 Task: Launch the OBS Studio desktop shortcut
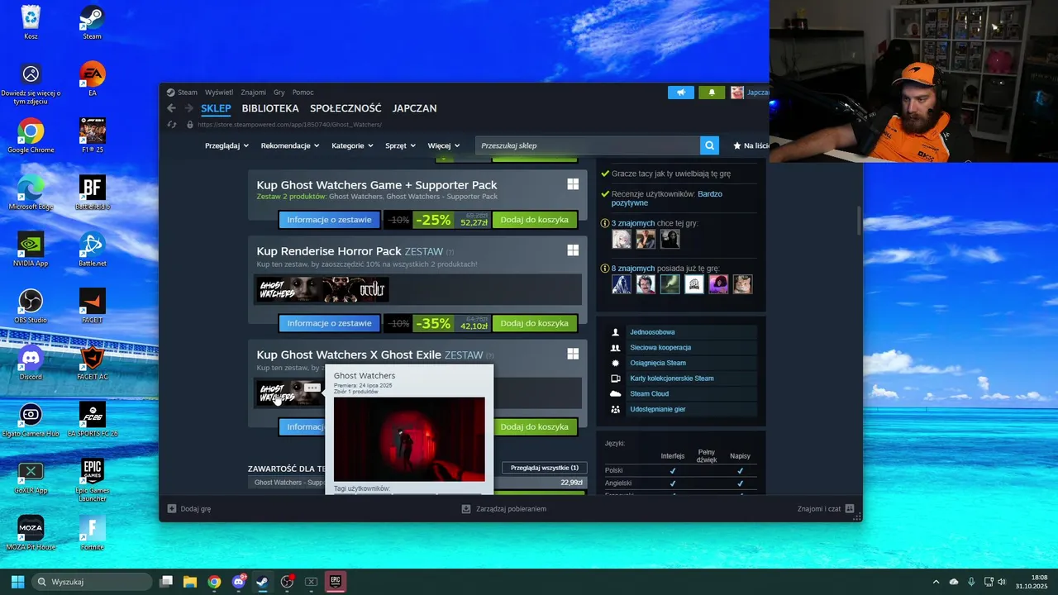(31, 306)
